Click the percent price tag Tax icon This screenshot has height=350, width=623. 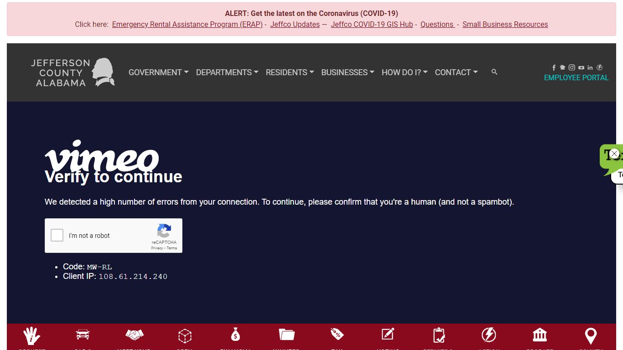pyautogui.click(x=337, y=334)
